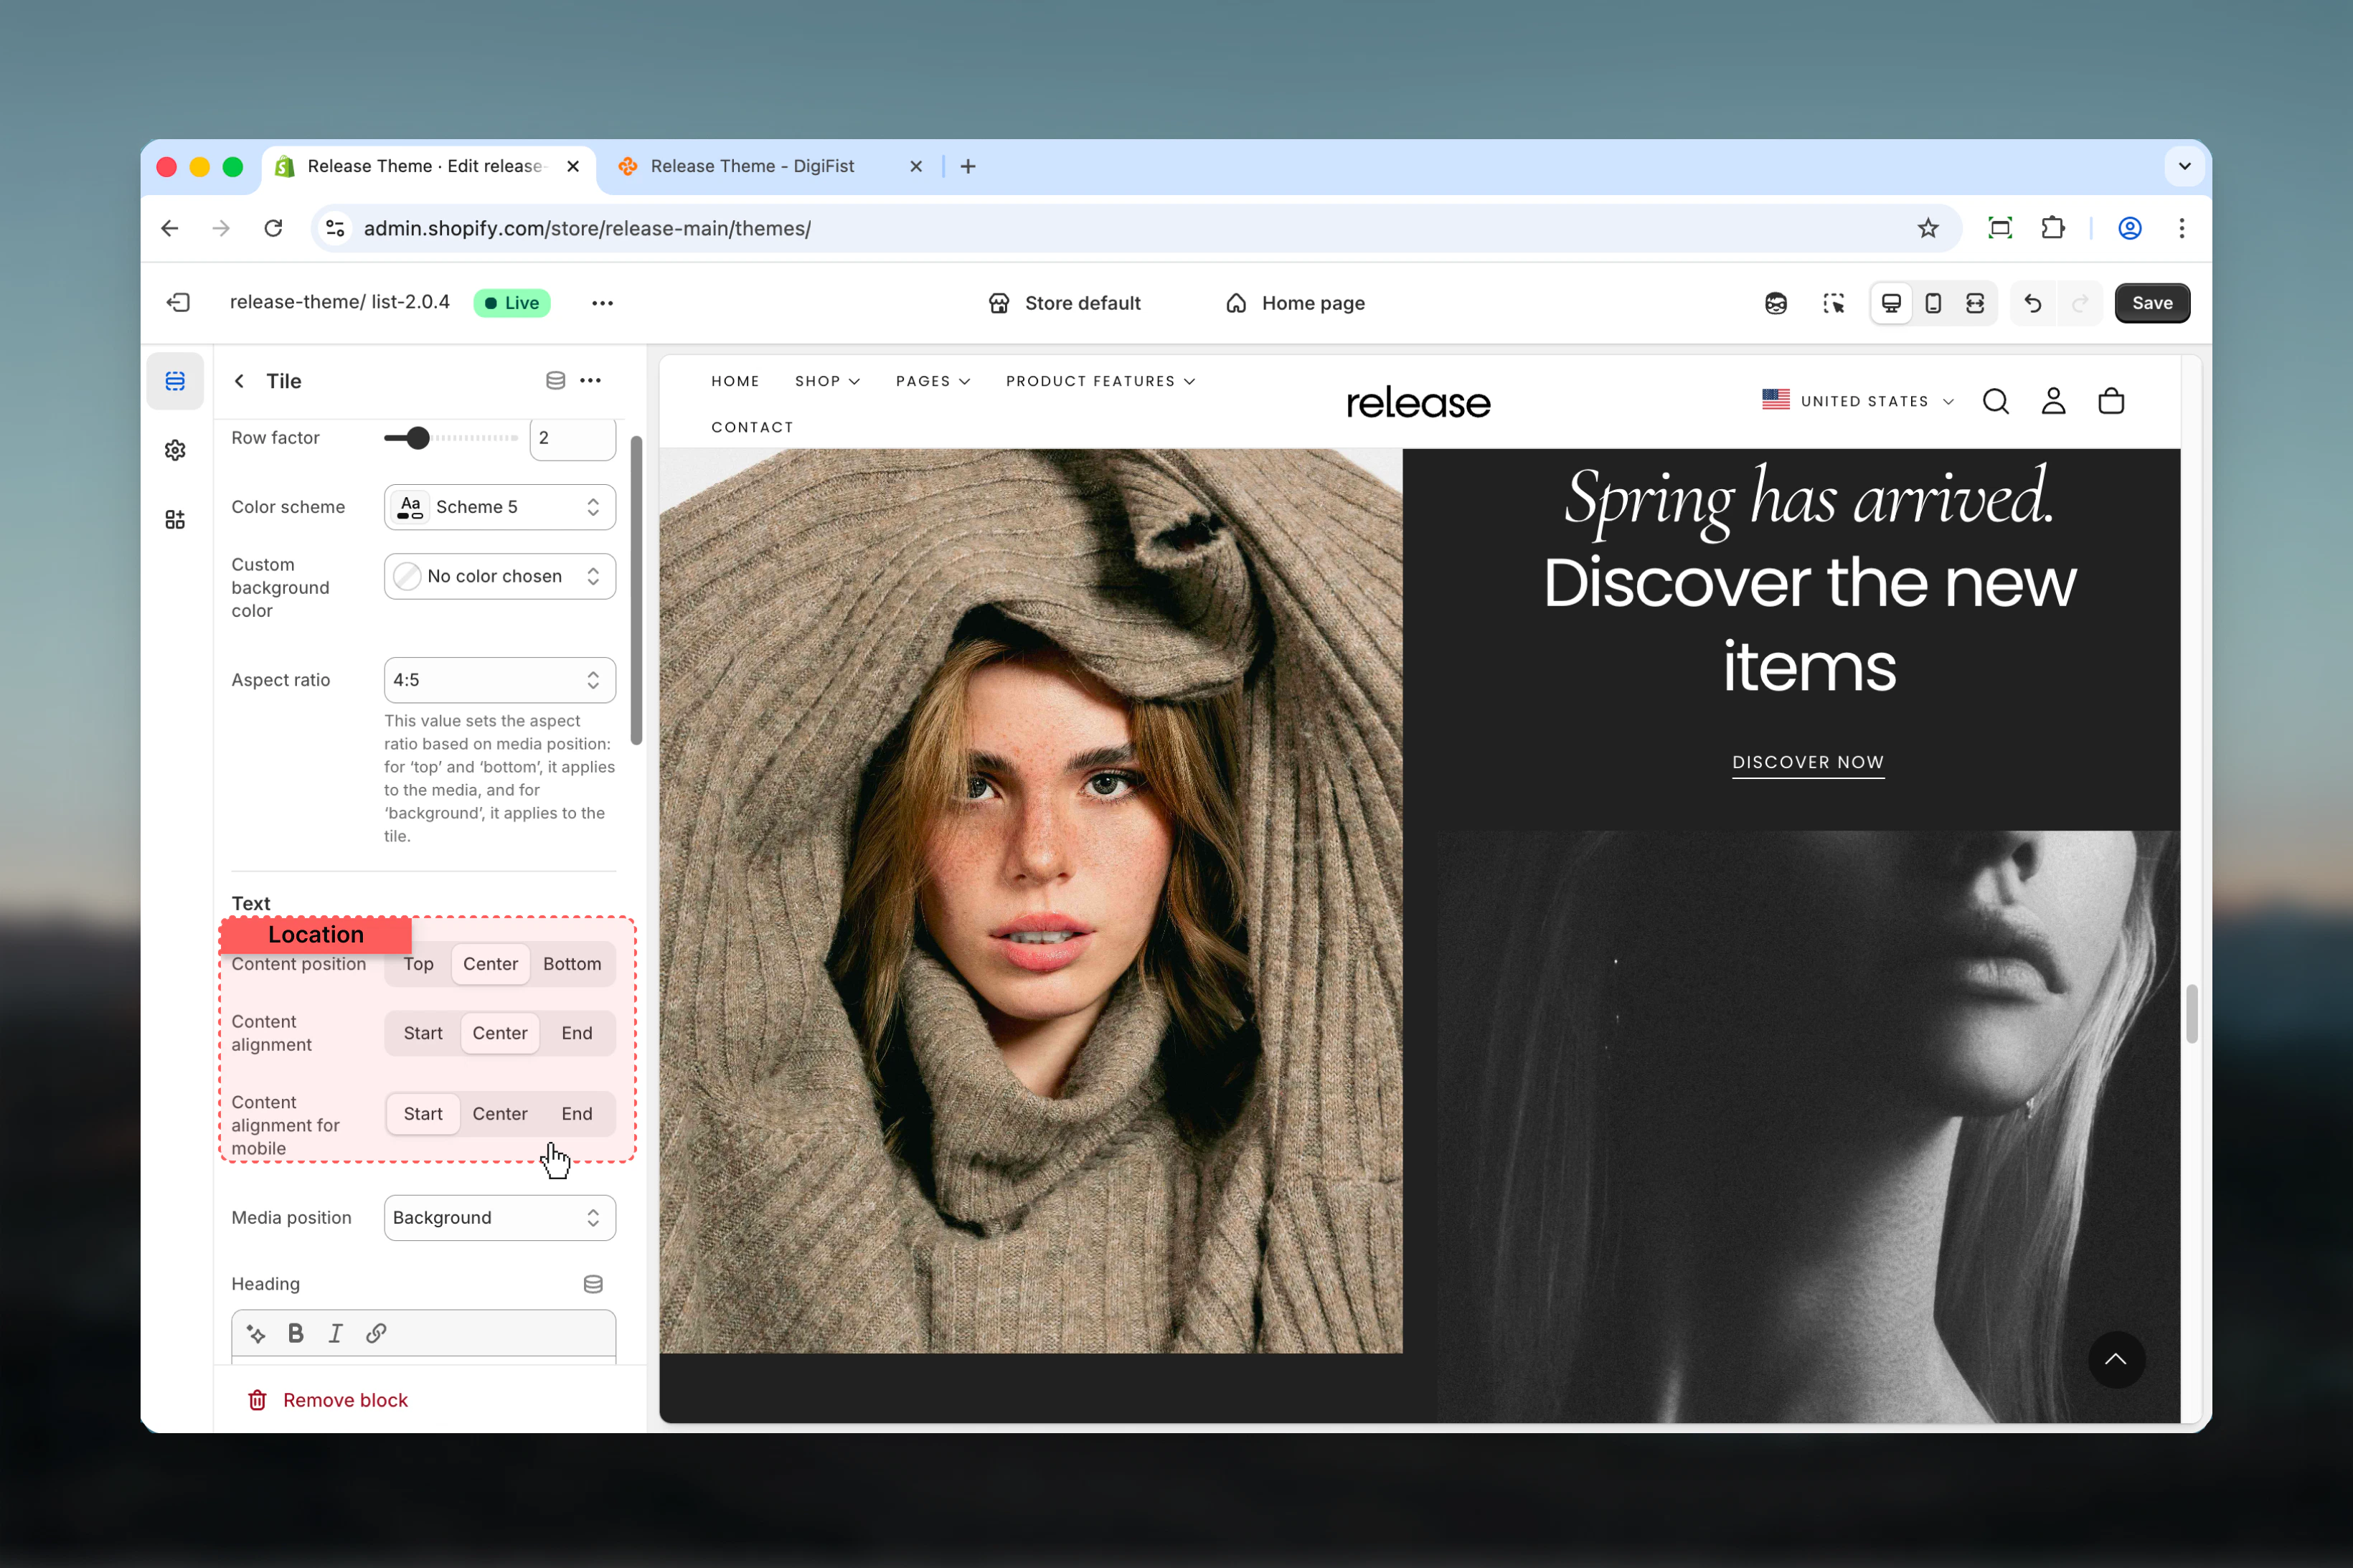Activate the inspector selection icon
This screenshot has height=1568, width=2353.
point(1833,303)
